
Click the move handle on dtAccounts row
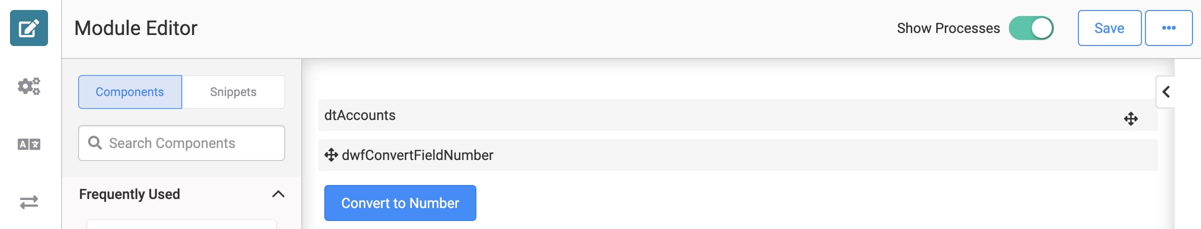pos(1130,119)
